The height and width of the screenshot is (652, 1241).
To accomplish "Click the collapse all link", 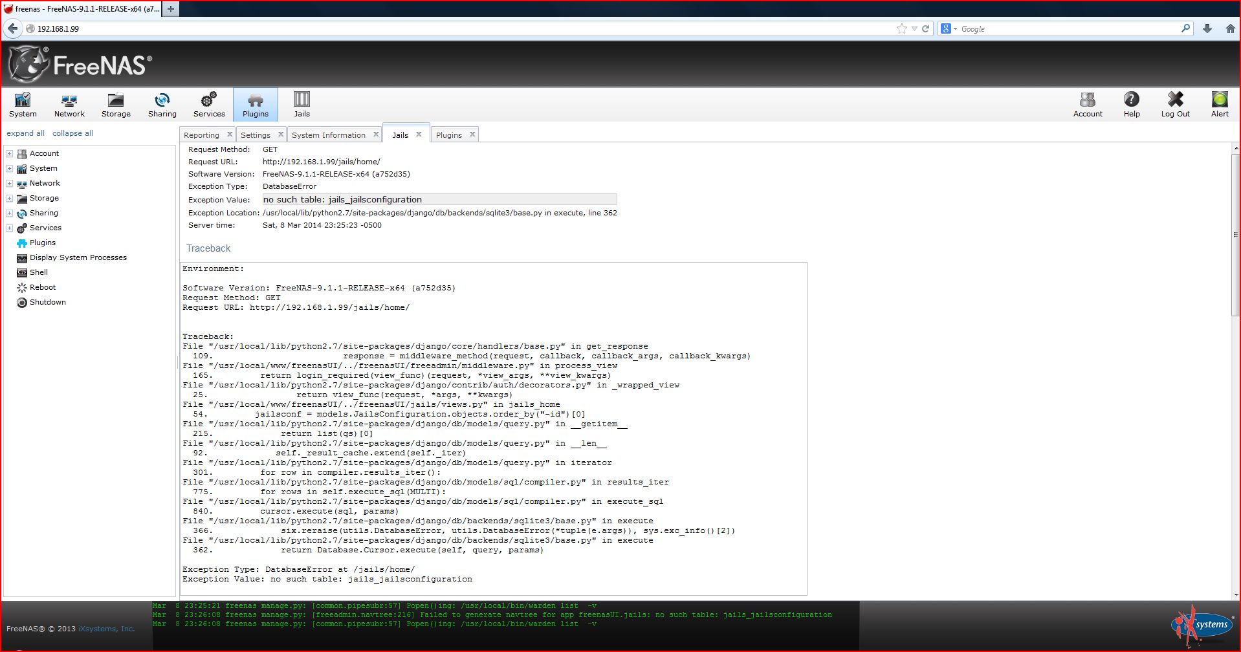I will click(x=72, y=133).
